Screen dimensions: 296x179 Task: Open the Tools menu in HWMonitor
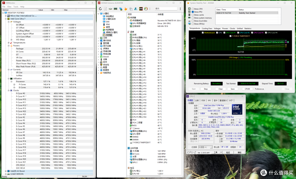tap(16, 7)
